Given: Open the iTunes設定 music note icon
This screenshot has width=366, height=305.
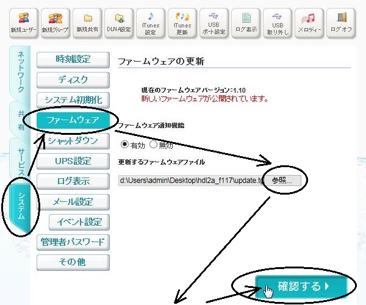Looking at the screenshot, I should (151, 23).
